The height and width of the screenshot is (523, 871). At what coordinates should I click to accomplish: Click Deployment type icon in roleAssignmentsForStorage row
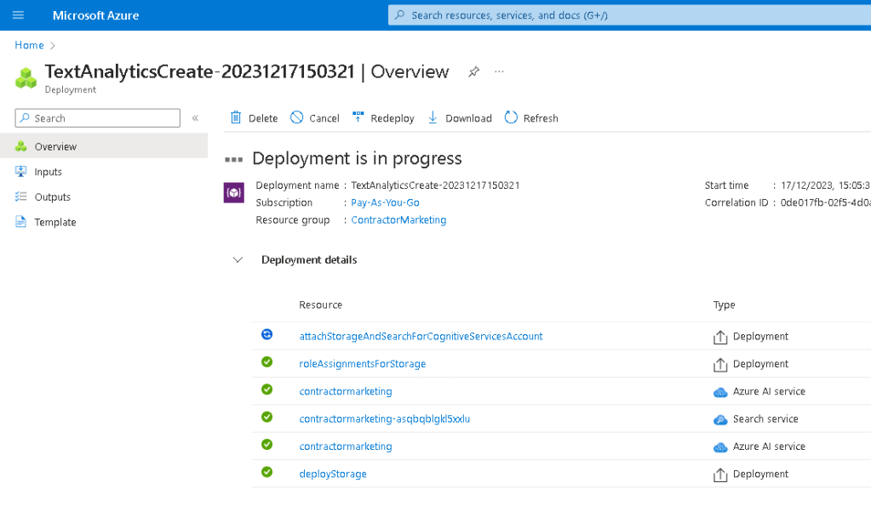click(x=720, y=364)
